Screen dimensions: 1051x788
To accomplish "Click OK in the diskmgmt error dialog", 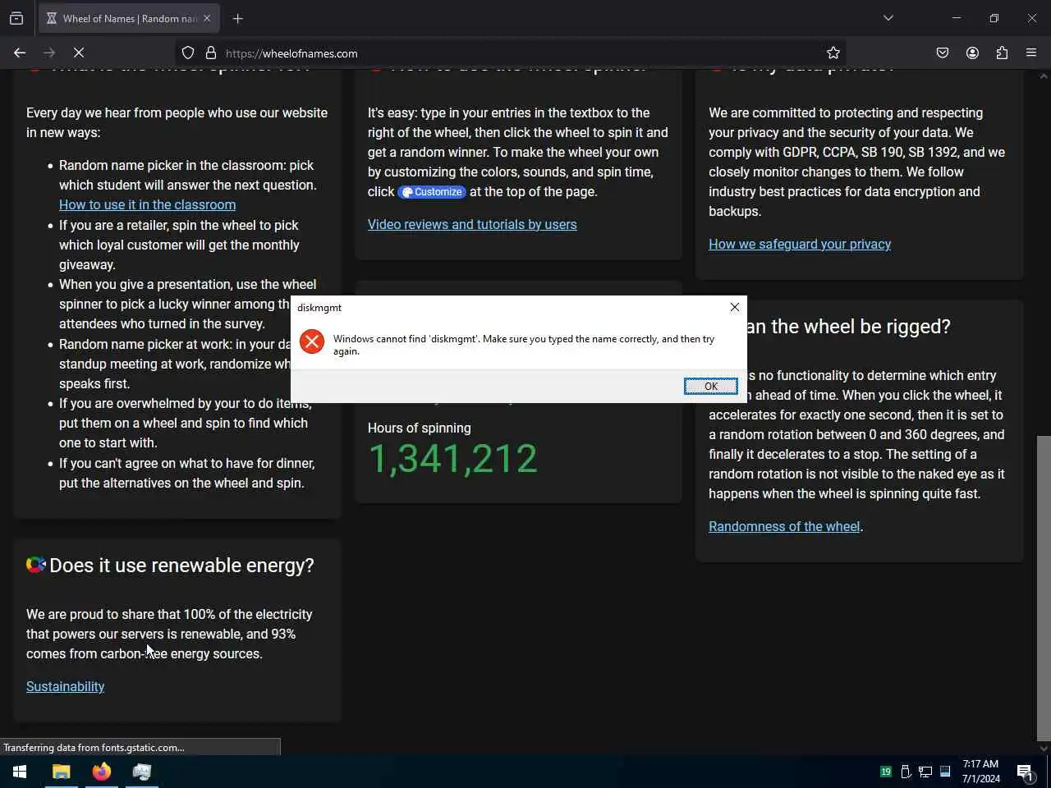I will click(710, 386).
